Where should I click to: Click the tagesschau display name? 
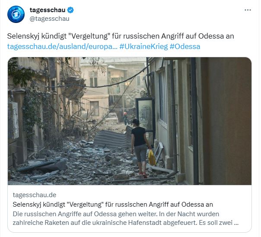(x=48, y=10)
